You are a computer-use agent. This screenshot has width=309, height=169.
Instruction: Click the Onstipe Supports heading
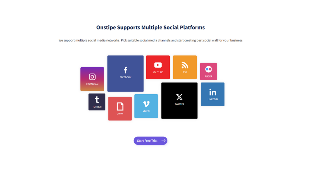point(150,27)
